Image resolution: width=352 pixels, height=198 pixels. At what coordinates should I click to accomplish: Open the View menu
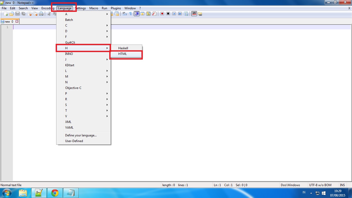point(35,8)
